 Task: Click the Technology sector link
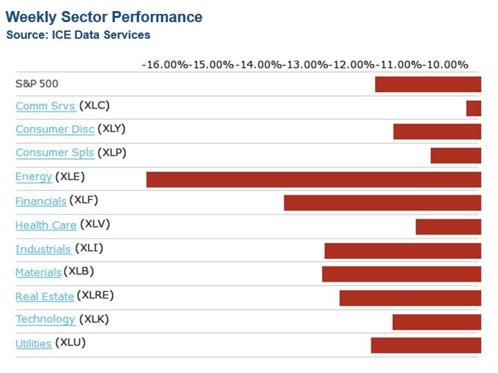point(45,319)
